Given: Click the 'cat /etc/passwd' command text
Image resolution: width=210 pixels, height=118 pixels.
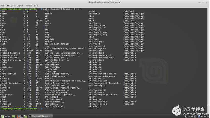Looking at the screenshot, I should [52, 9].
